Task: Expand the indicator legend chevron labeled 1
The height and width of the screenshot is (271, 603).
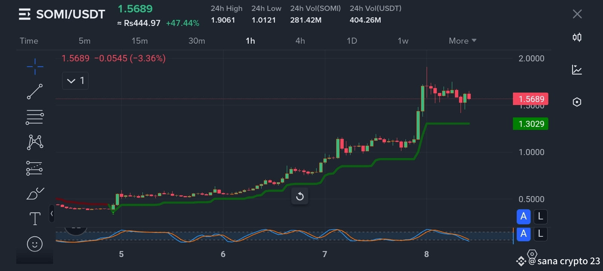Action: 75,81
